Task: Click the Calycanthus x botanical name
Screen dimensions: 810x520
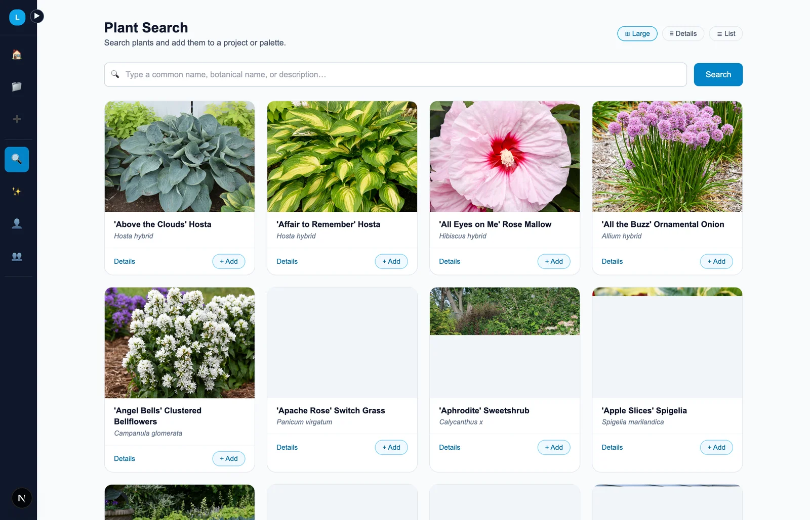Action: [x=461, y=422]
